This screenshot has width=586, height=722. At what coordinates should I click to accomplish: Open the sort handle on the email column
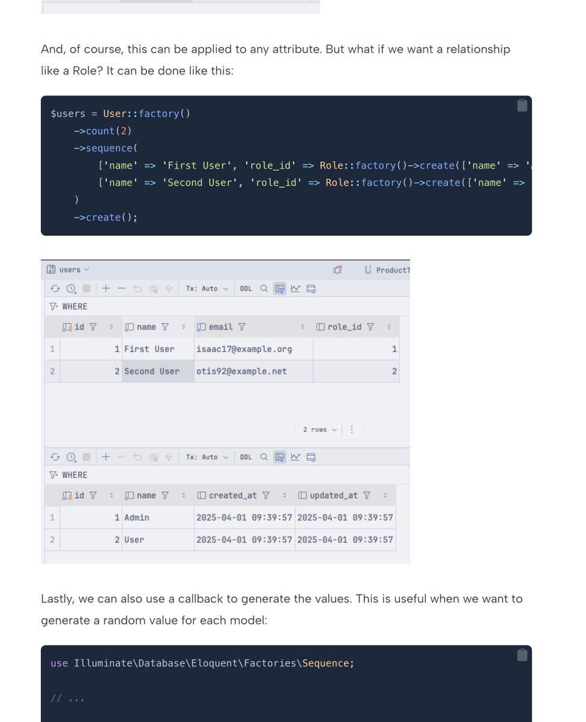302,327
